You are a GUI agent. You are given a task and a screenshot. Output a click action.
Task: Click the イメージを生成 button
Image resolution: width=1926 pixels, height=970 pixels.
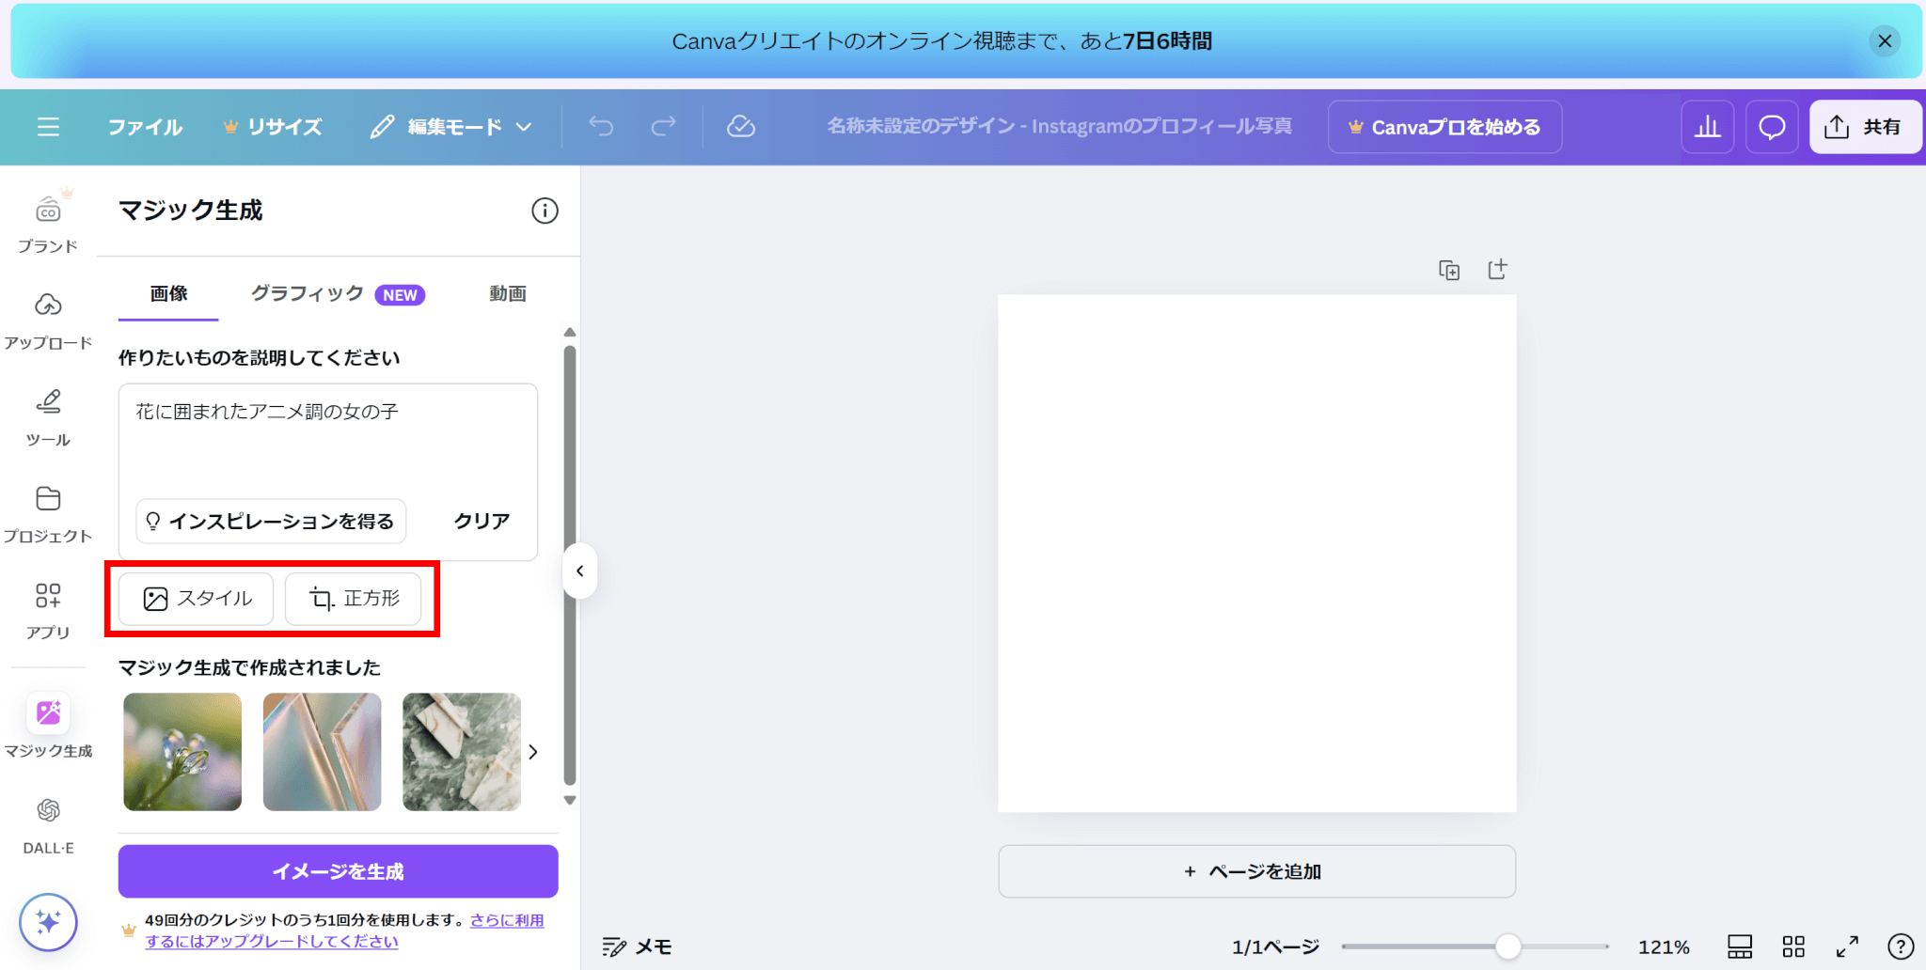[x=338, y=871]
